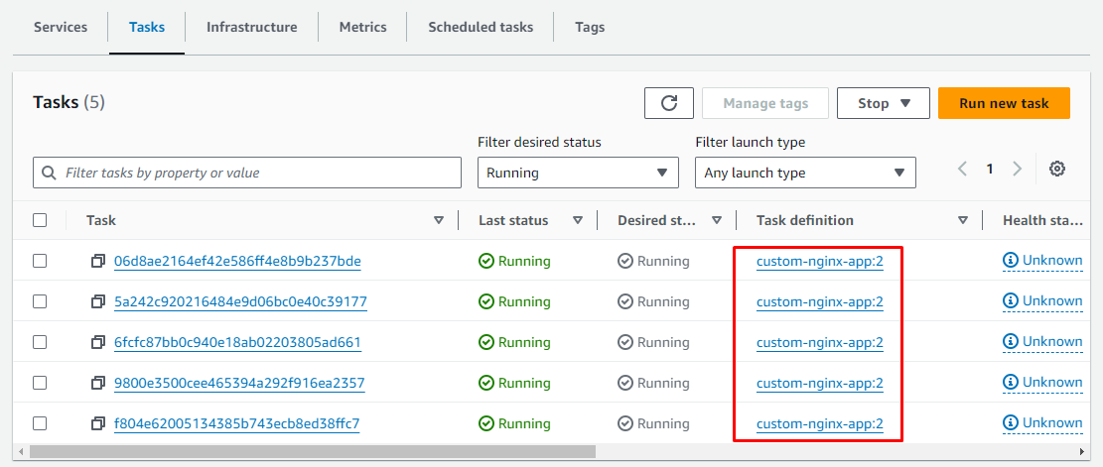Screen dimensions: 1103x467
Task: Go to next page arrow
Action: pos(1017,170)
